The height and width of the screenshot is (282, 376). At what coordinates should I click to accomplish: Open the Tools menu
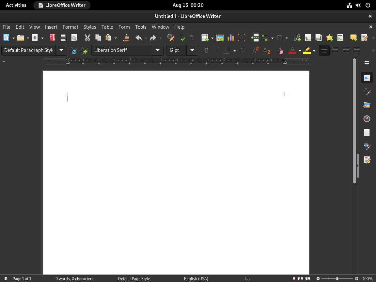[x=141, y=27]
